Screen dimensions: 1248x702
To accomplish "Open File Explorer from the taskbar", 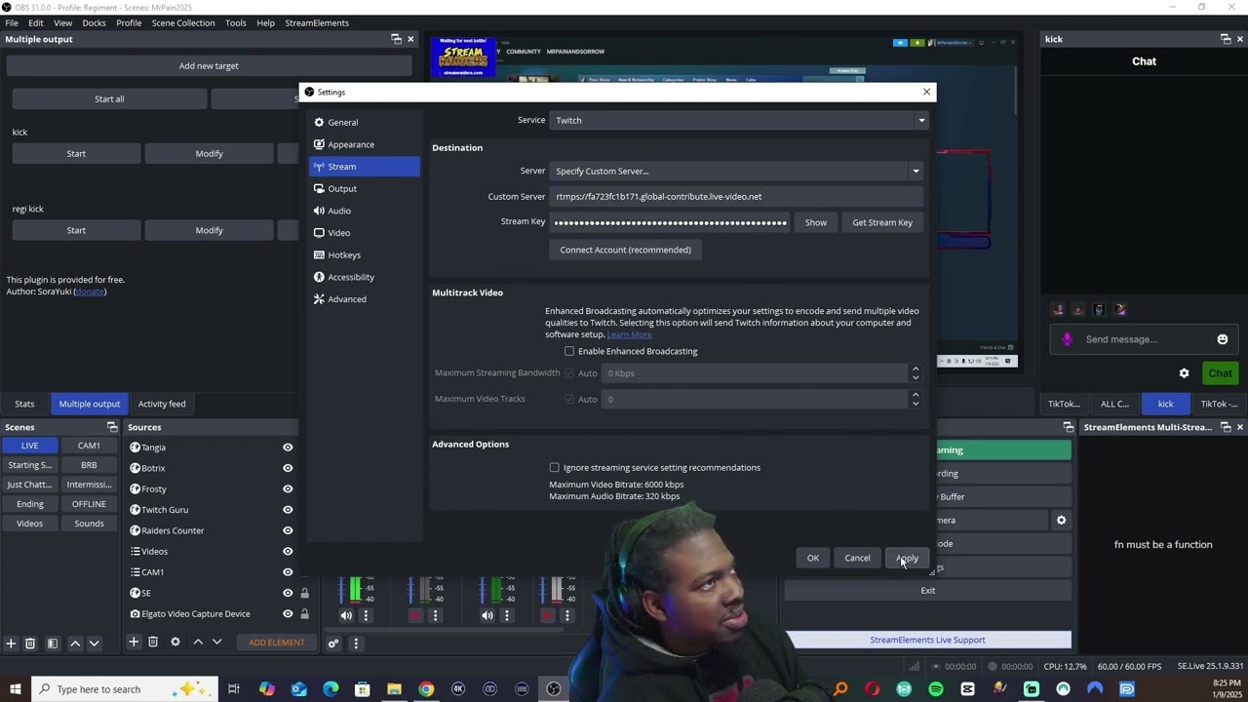I will click(394, 689).
